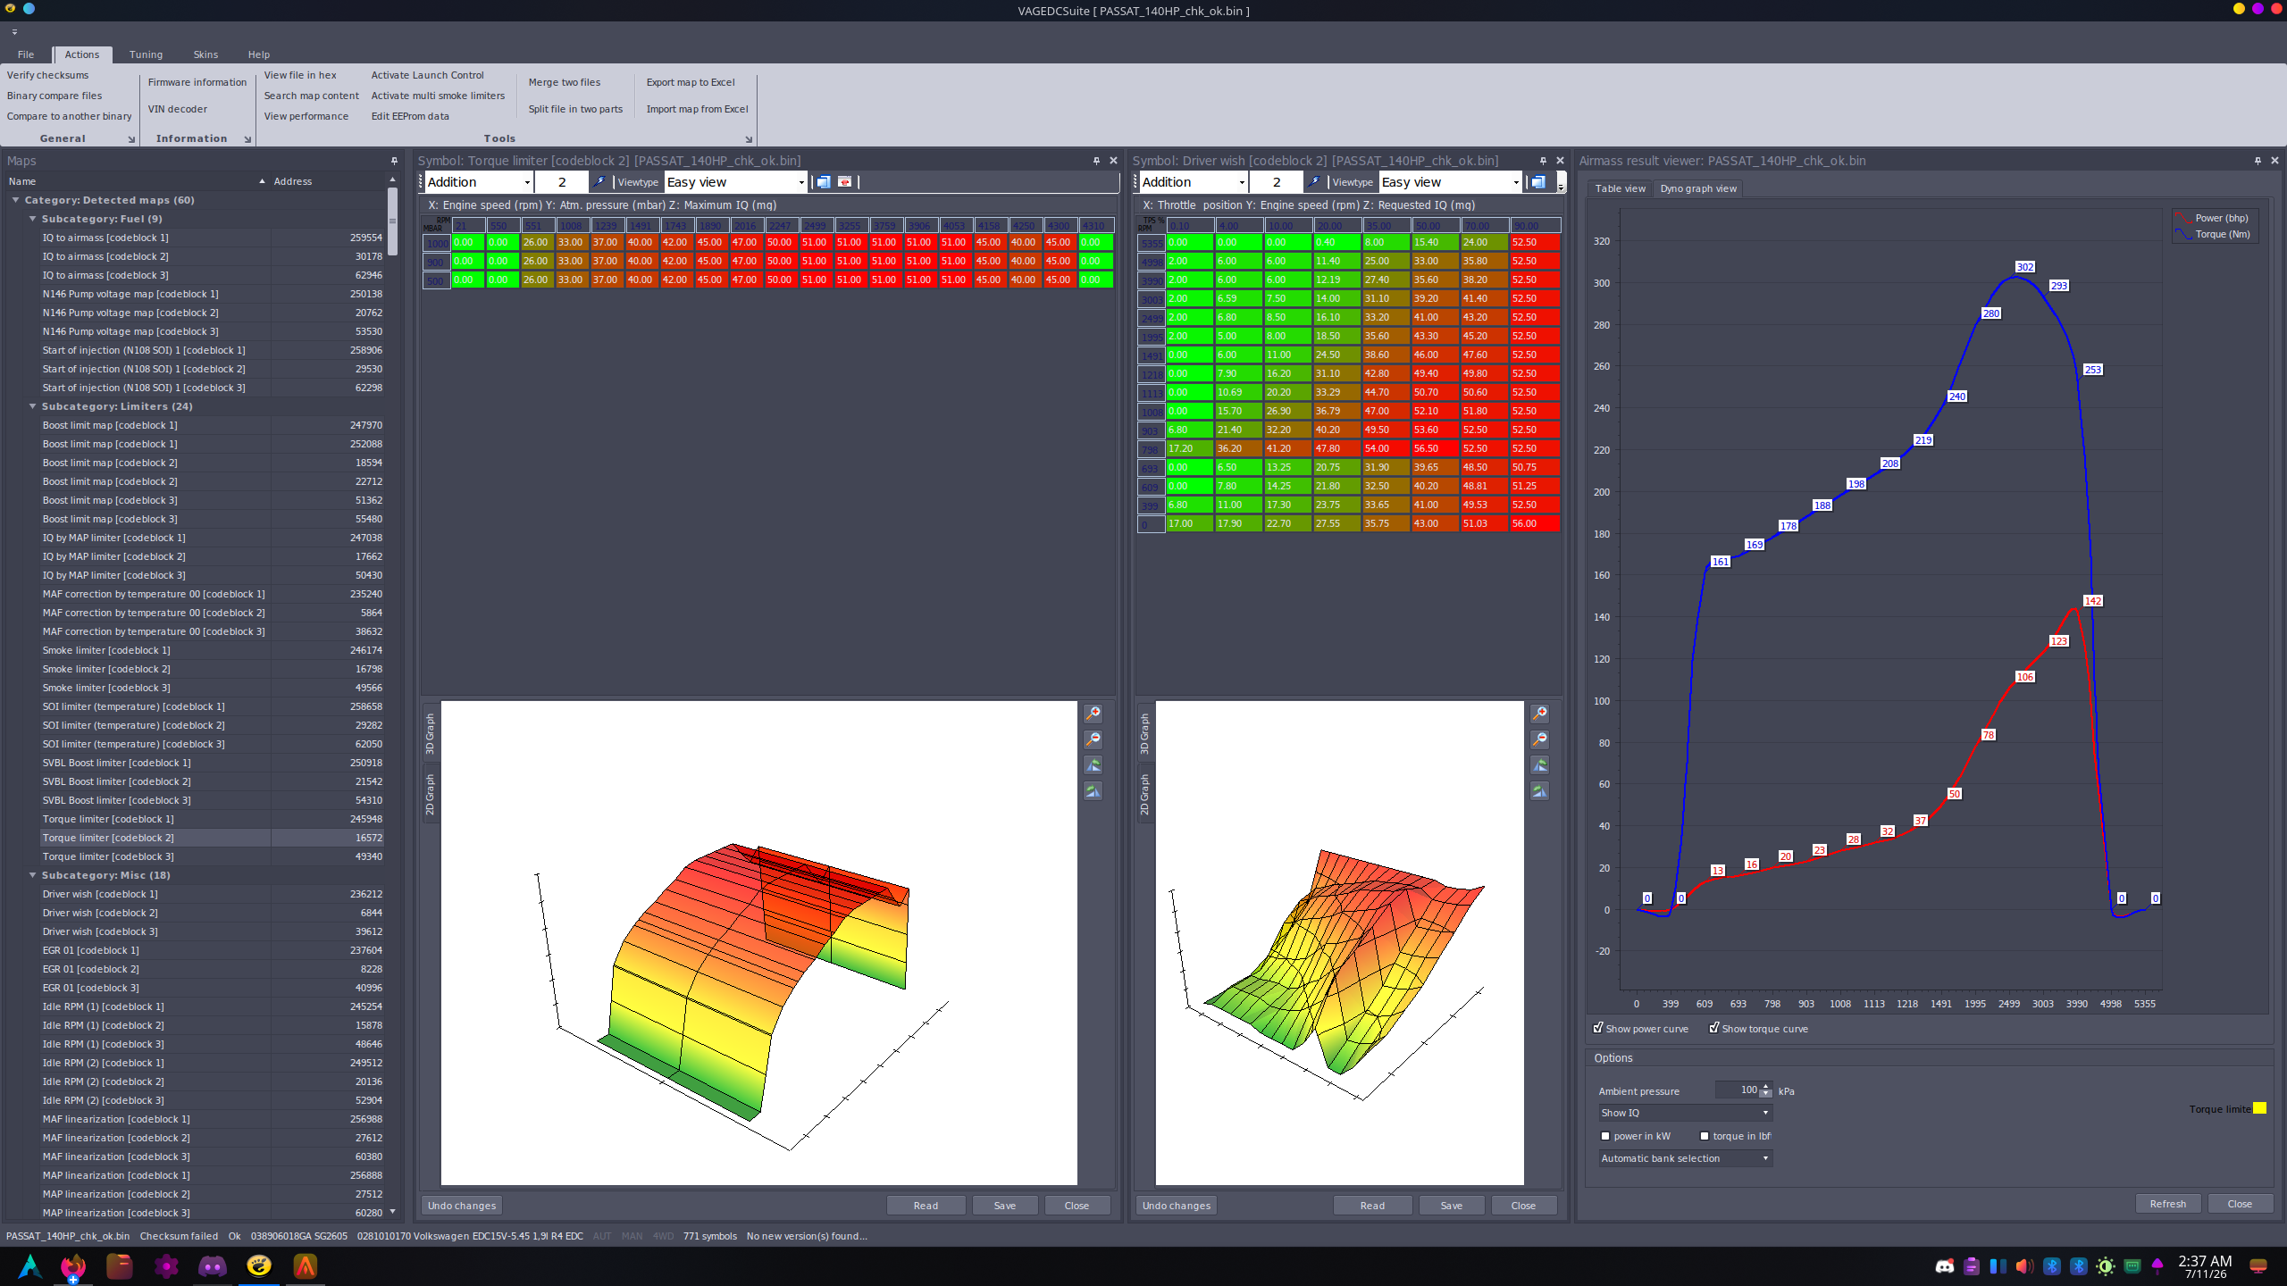The width and height of the screenshot is (2287, 1286).
Task: Open Discord from the taskbar
Action: click(213, 1265)
